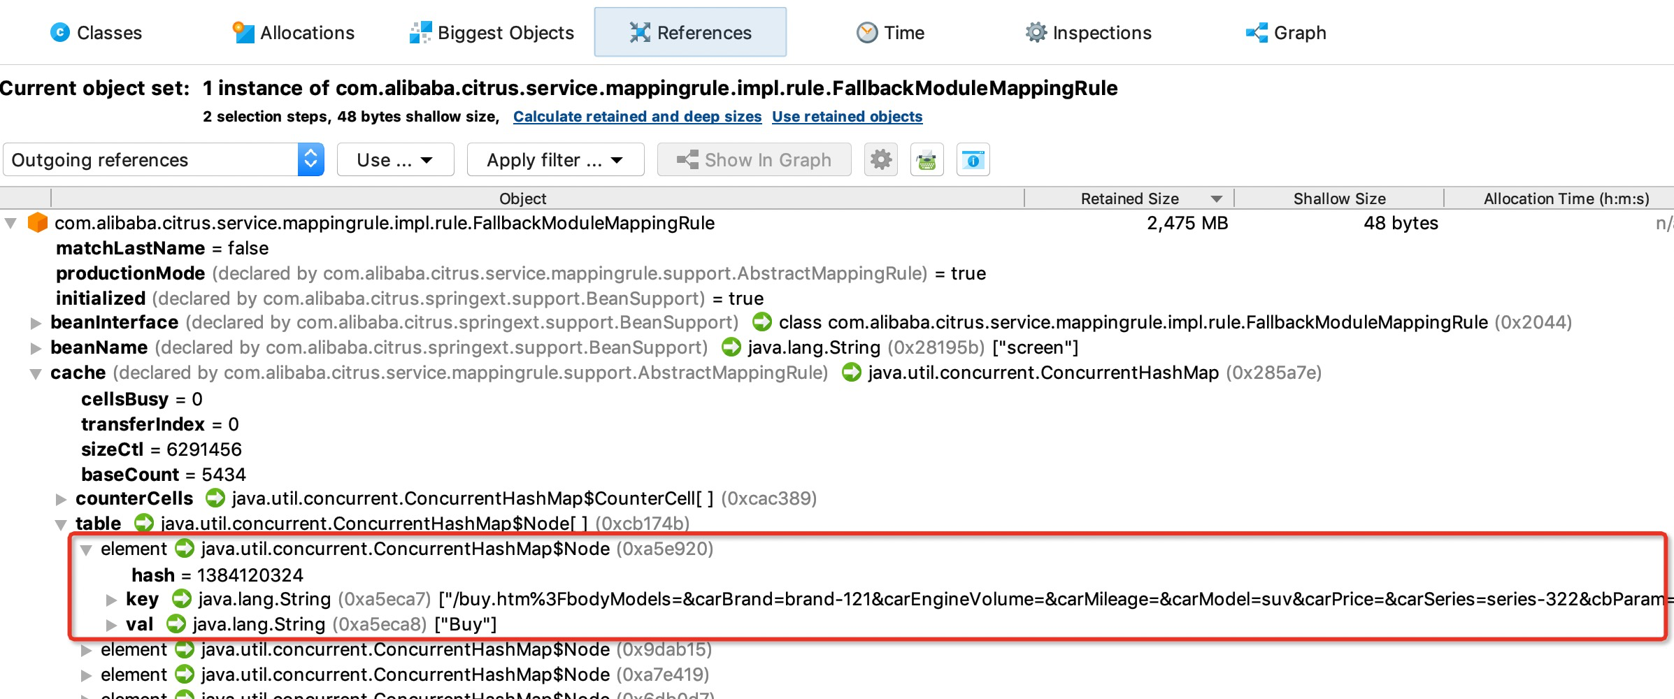
Task: Click the Graph tab icon
Action: (x=1257, y=32)
